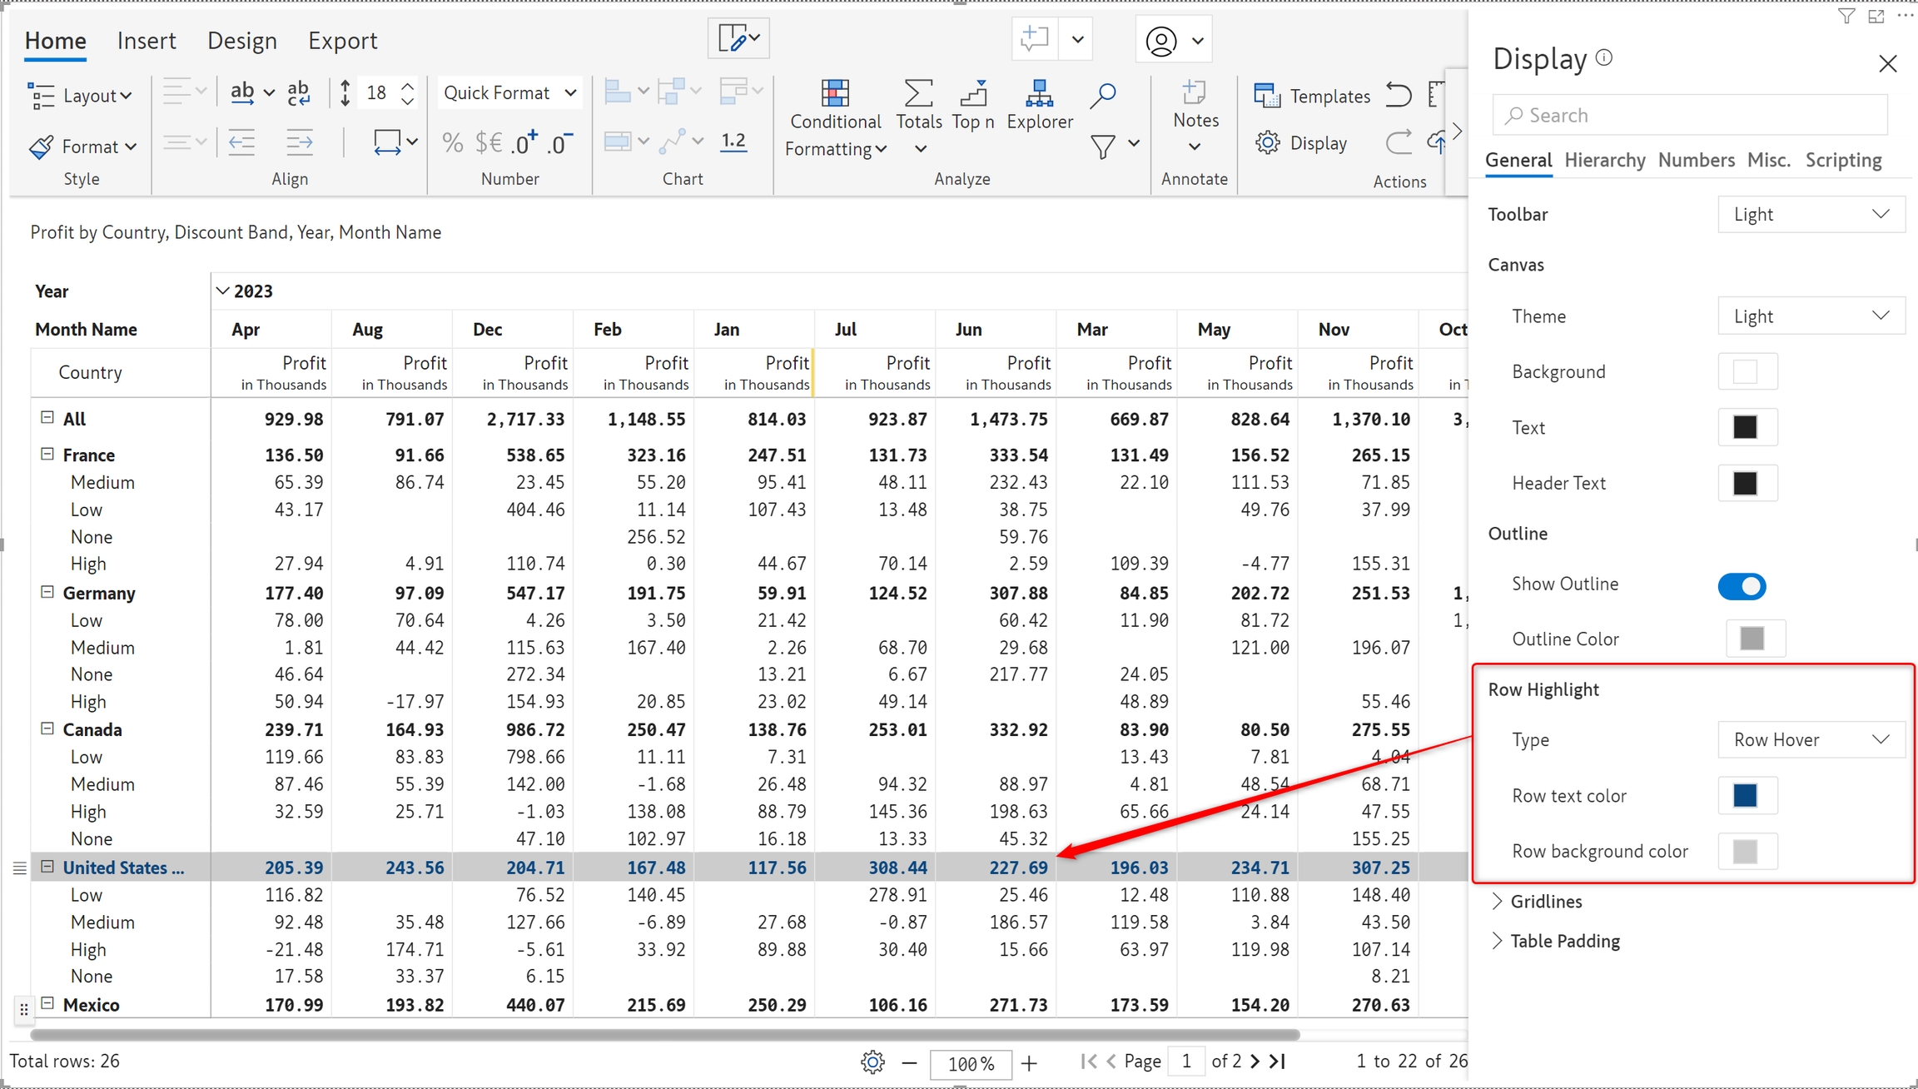Viewport: 1918px width, 1089px height.
Task: Click the Display panel search field
Action: tap(1690, 115)
